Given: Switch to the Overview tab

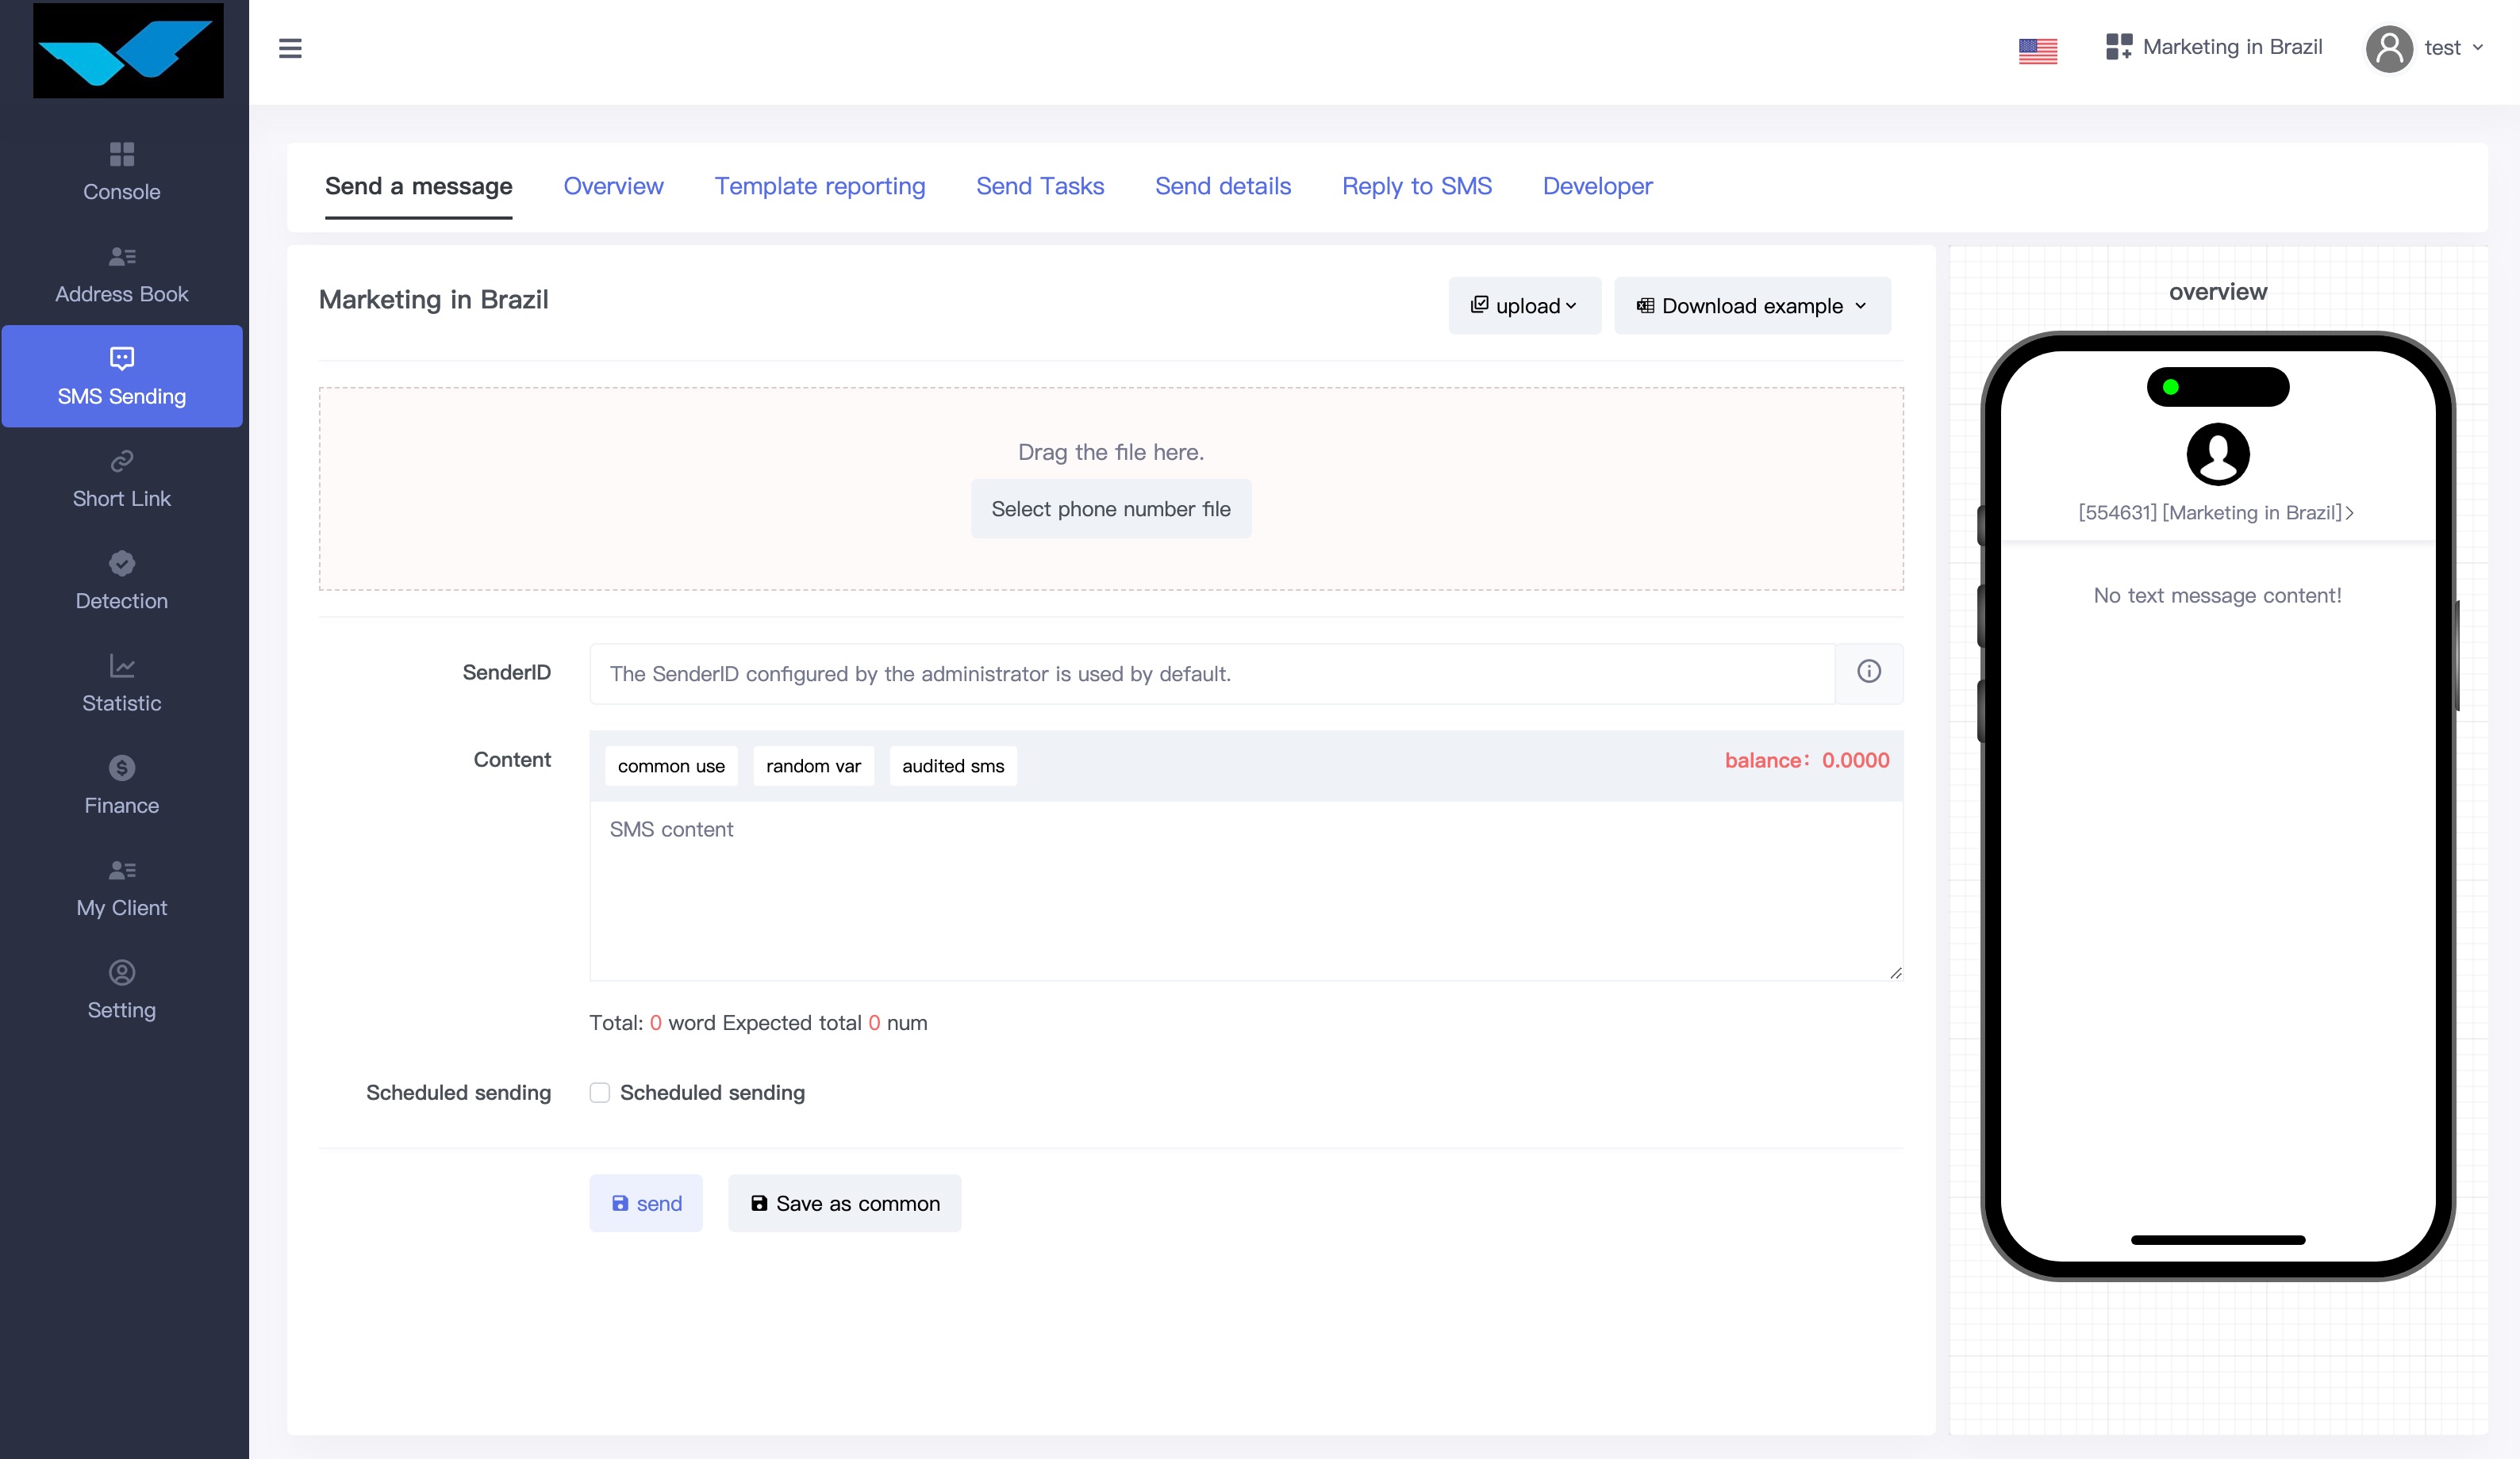Looking at the screenshot, I should tap(613, 186).
